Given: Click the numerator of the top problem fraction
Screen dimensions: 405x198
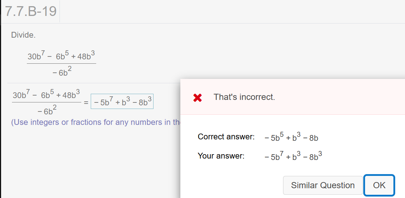Looking at the screenshot, I should 61,56.
